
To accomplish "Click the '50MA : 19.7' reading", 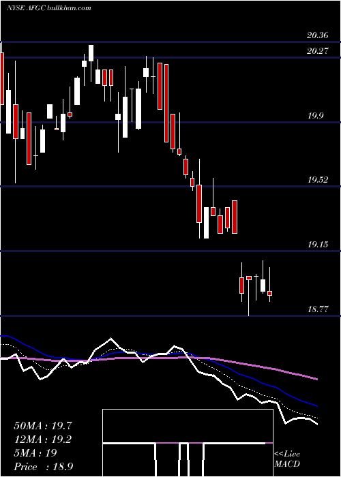I will (43, 426).
